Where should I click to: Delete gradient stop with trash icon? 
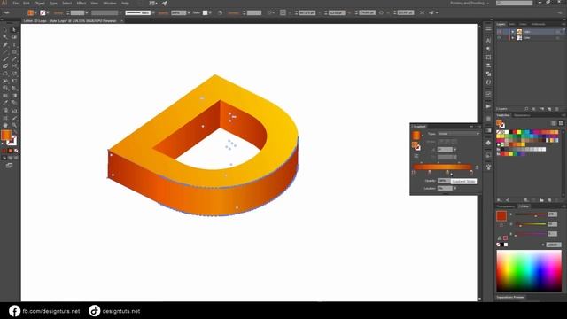(x=477, y=167)
